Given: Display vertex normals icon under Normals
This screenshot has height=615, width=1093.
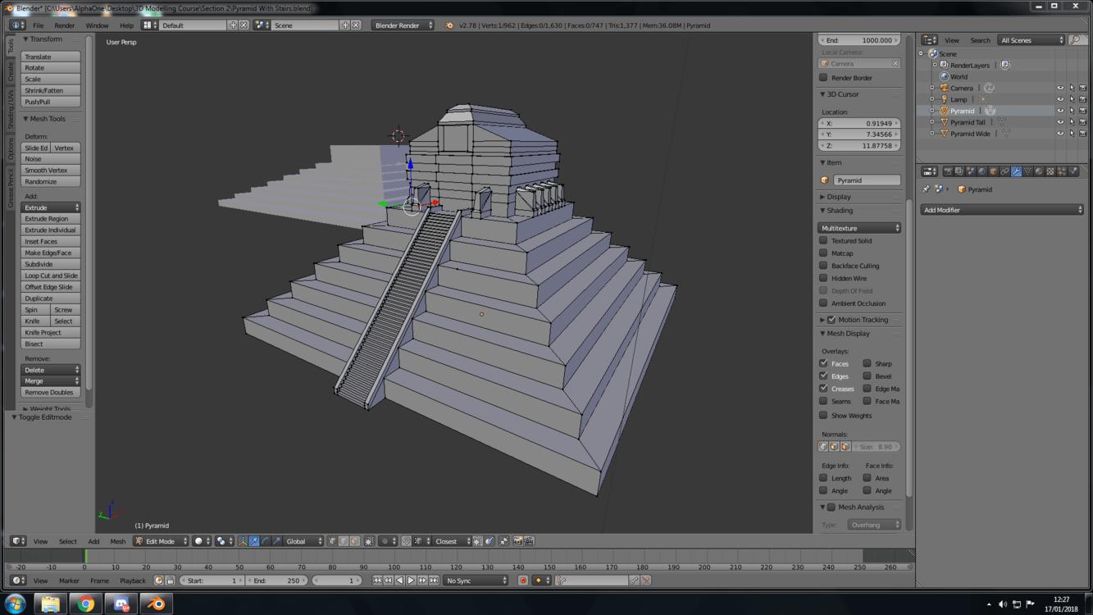Looking at the screenshot, I should coord(823,447).
